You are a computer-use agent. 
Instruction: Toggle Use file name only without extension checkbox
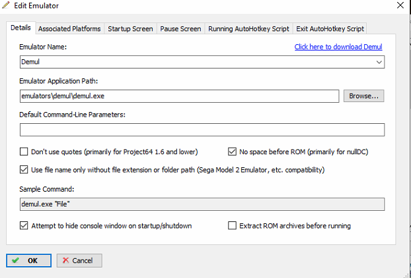pyautogui.click(x=24, y=170)
